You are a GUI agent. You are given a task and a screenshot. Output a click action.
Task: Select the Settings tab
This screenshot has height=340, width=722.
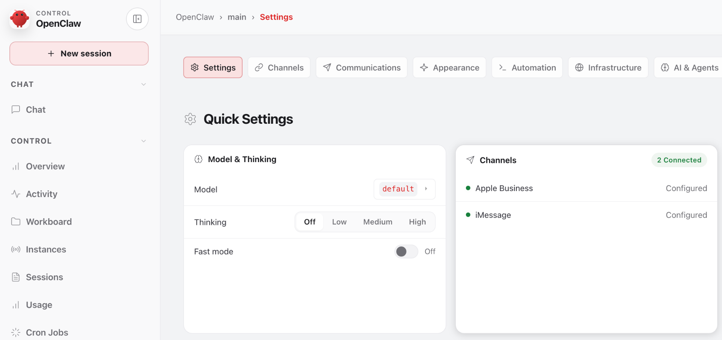[213, 67]
